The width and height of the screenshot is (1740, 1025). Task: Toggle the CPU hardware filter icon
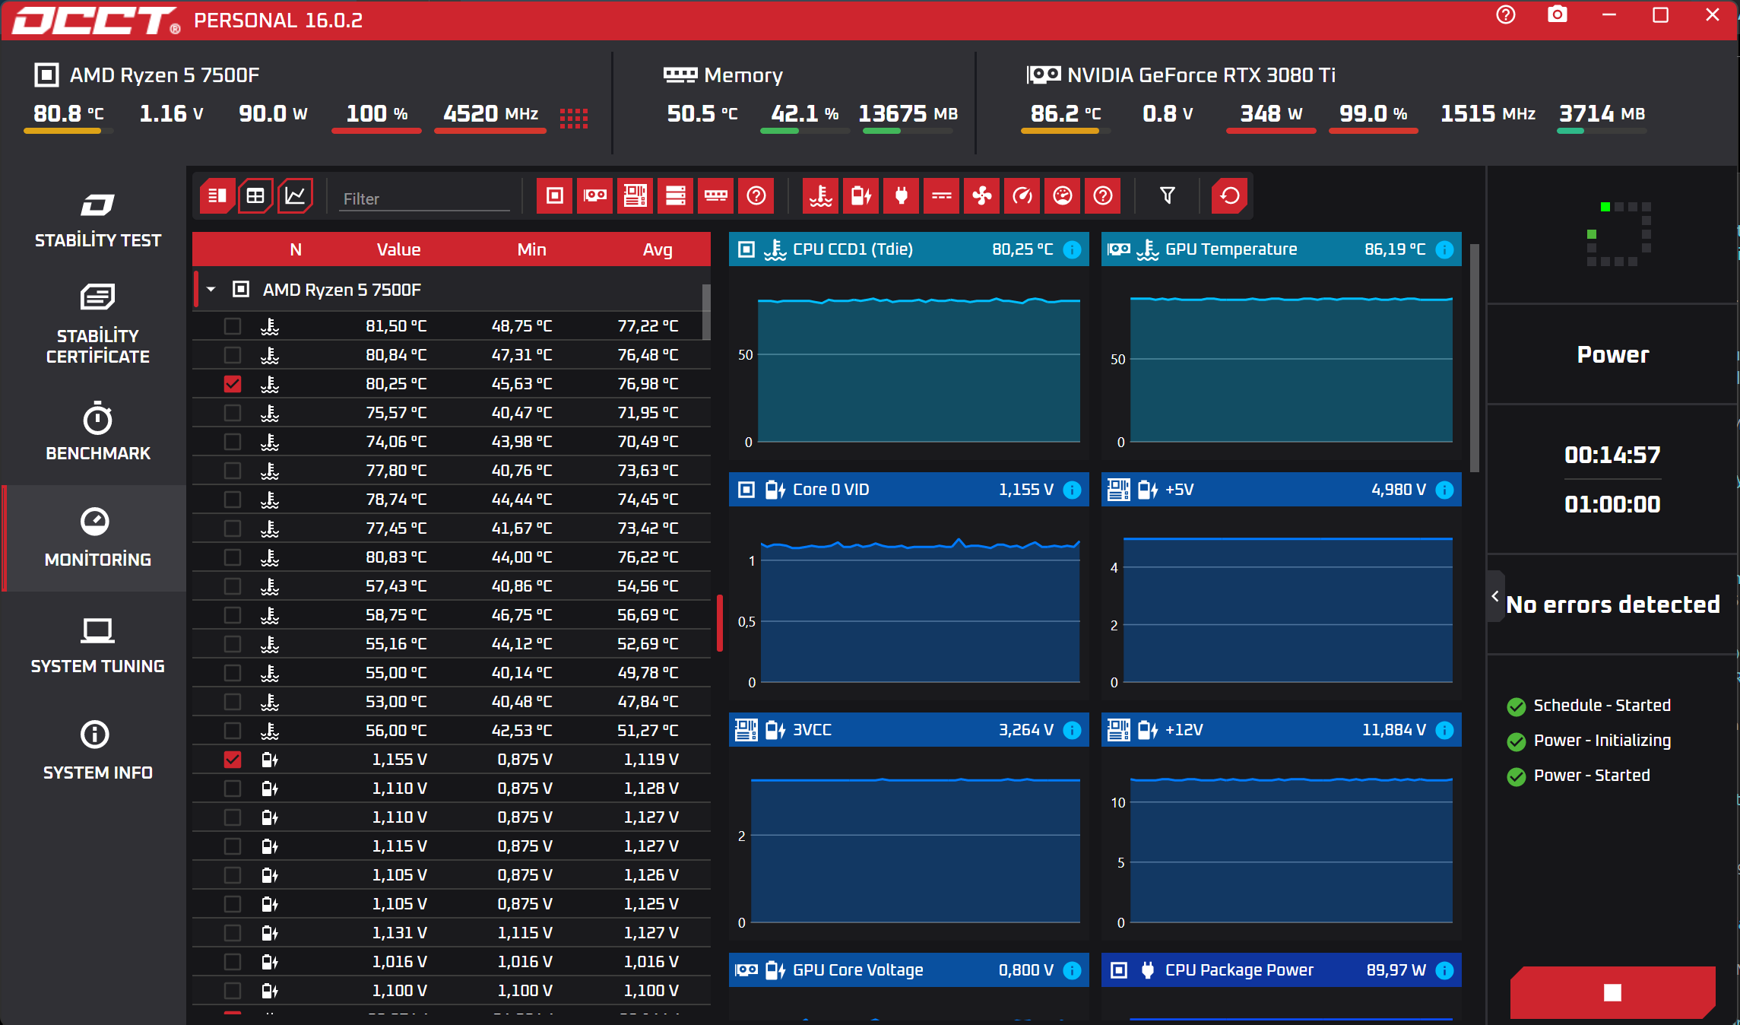555,196
